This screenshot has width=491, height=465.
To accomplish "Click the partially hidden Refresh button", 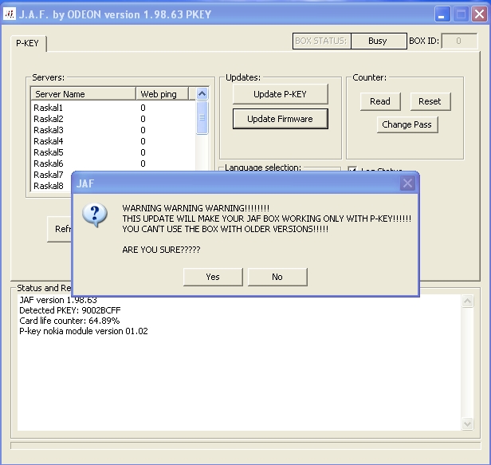I will pos(60,229).
